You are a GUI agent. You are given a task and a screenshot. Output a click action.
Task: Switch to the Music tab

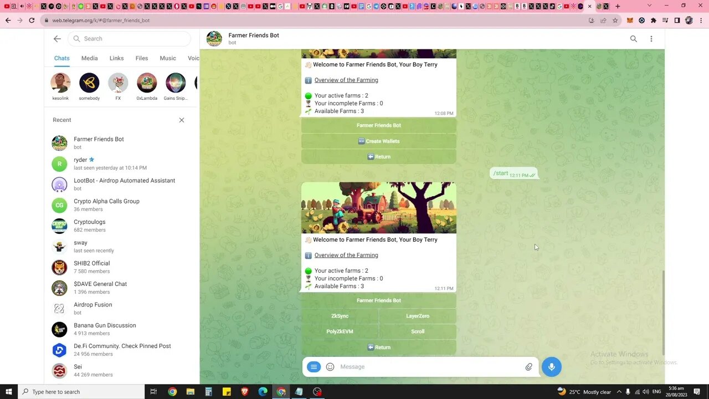168,58
